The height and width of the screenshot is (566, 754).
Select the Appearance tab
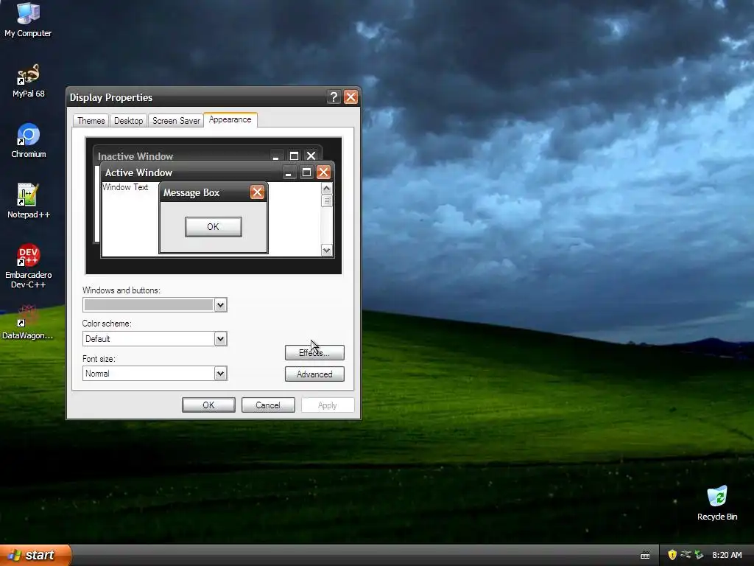(x=230, y=120)
